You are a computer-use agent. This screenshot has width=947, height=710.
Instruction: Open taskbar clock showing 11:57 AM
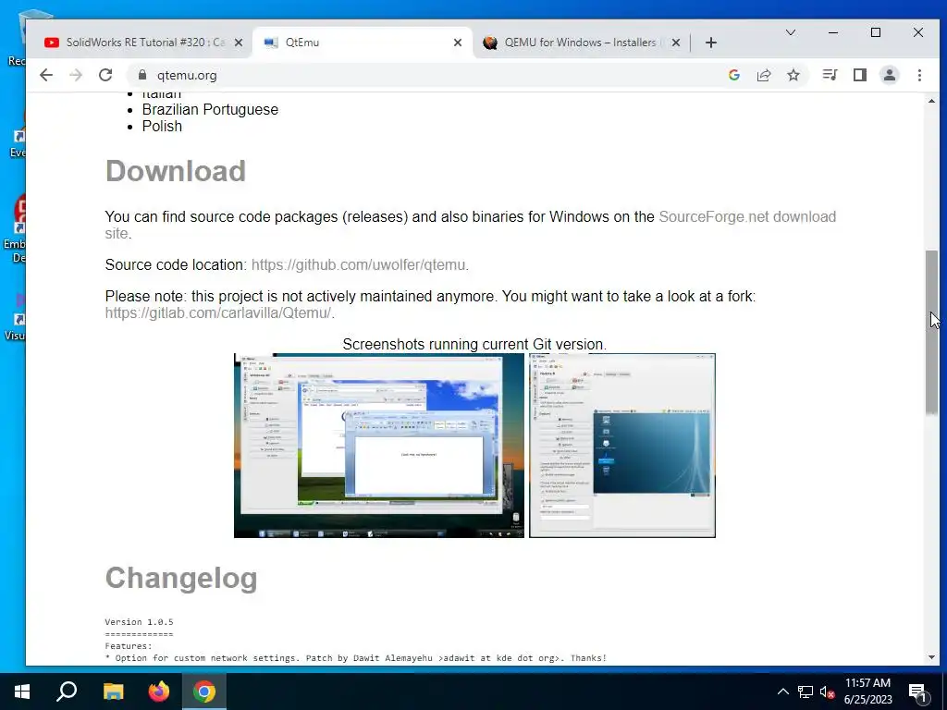pos(867,692)
